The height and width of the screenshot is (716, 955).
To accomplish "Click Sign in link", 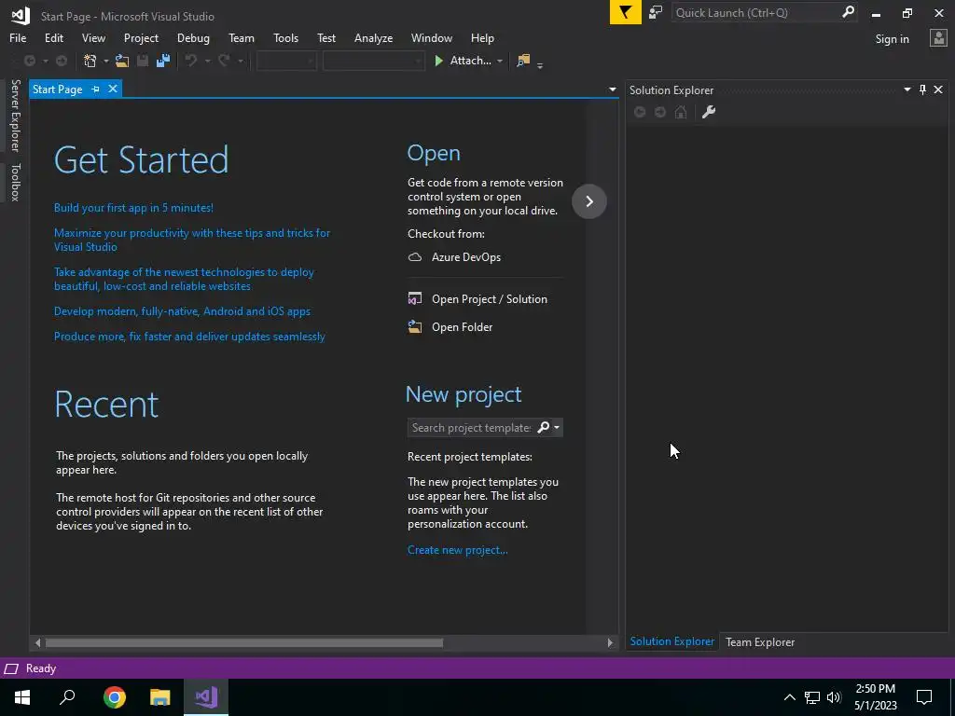I will tap(892, 39).
